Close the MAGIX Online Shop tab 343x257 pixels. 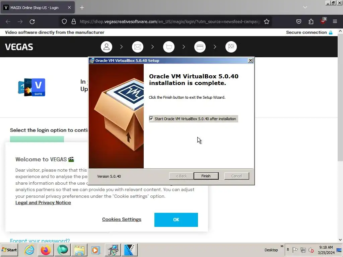[69, 7]
